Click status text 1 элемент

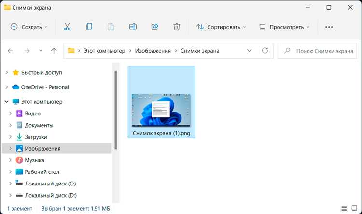pyautogui.click(x=20, y=209)
